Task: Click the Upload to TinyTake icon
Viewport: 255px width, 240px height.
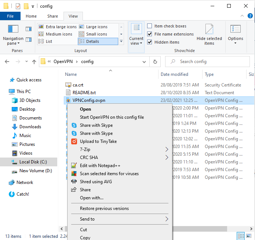Action: click(74, 141)
